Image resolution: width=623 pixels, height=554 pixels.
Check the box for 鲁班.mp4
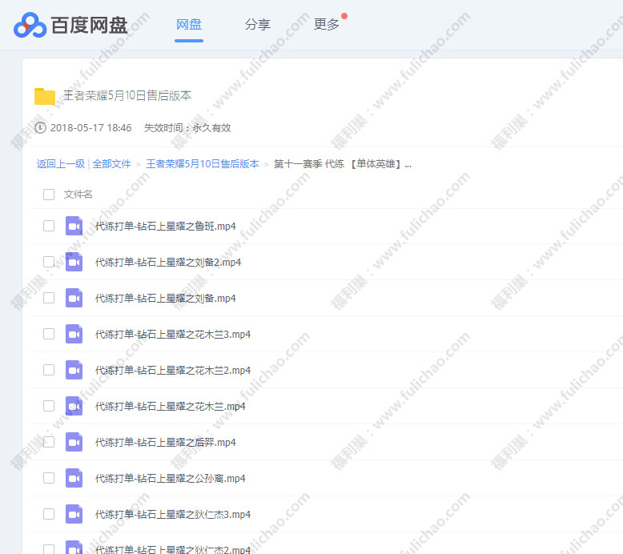pos(49,226)
